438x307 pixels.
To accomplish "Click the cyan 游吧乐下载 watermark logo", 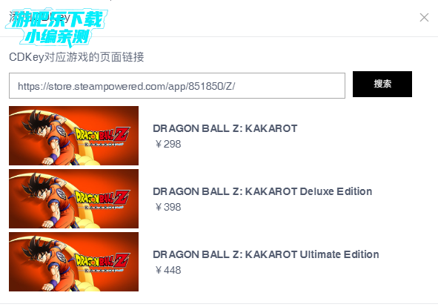I will tap(57, 27).
